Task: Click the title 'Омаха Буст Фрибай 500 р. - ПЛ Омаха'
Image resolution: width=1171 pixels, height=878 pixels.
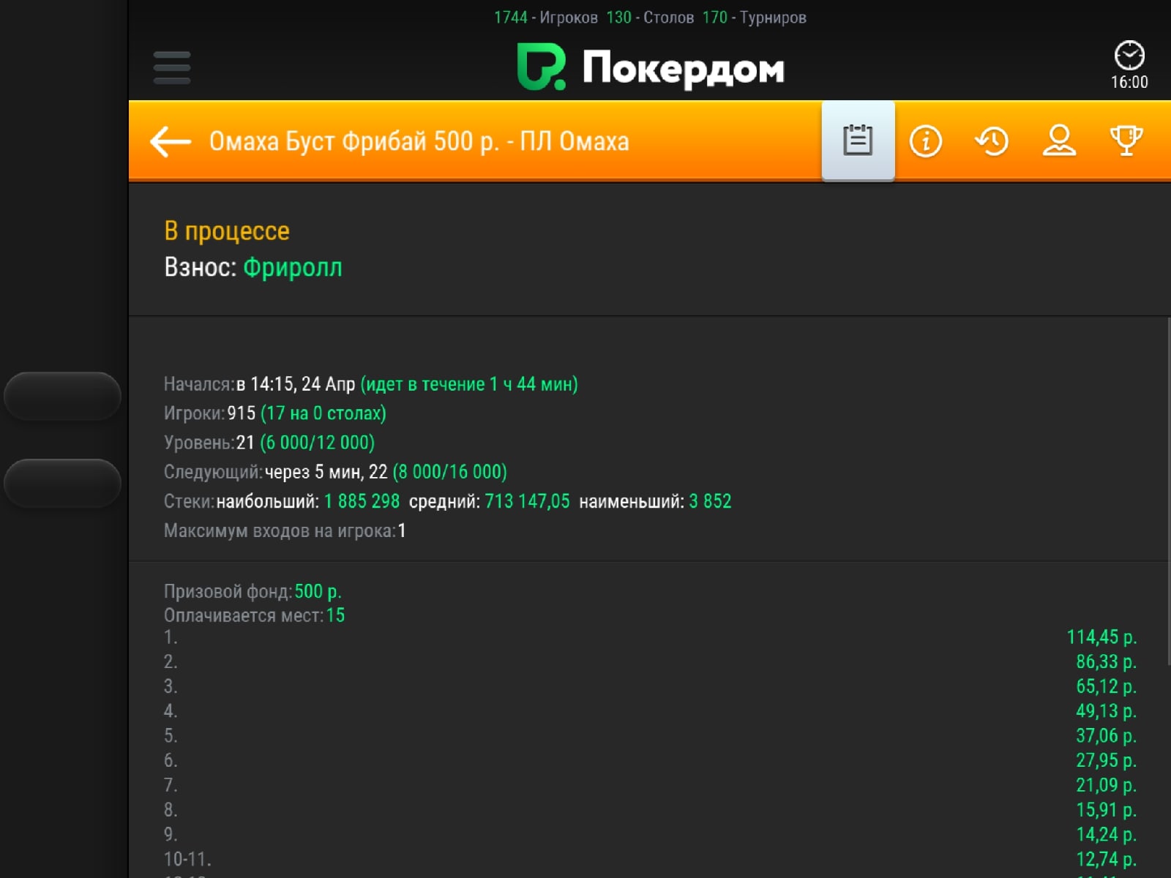Action: (419, 141)
